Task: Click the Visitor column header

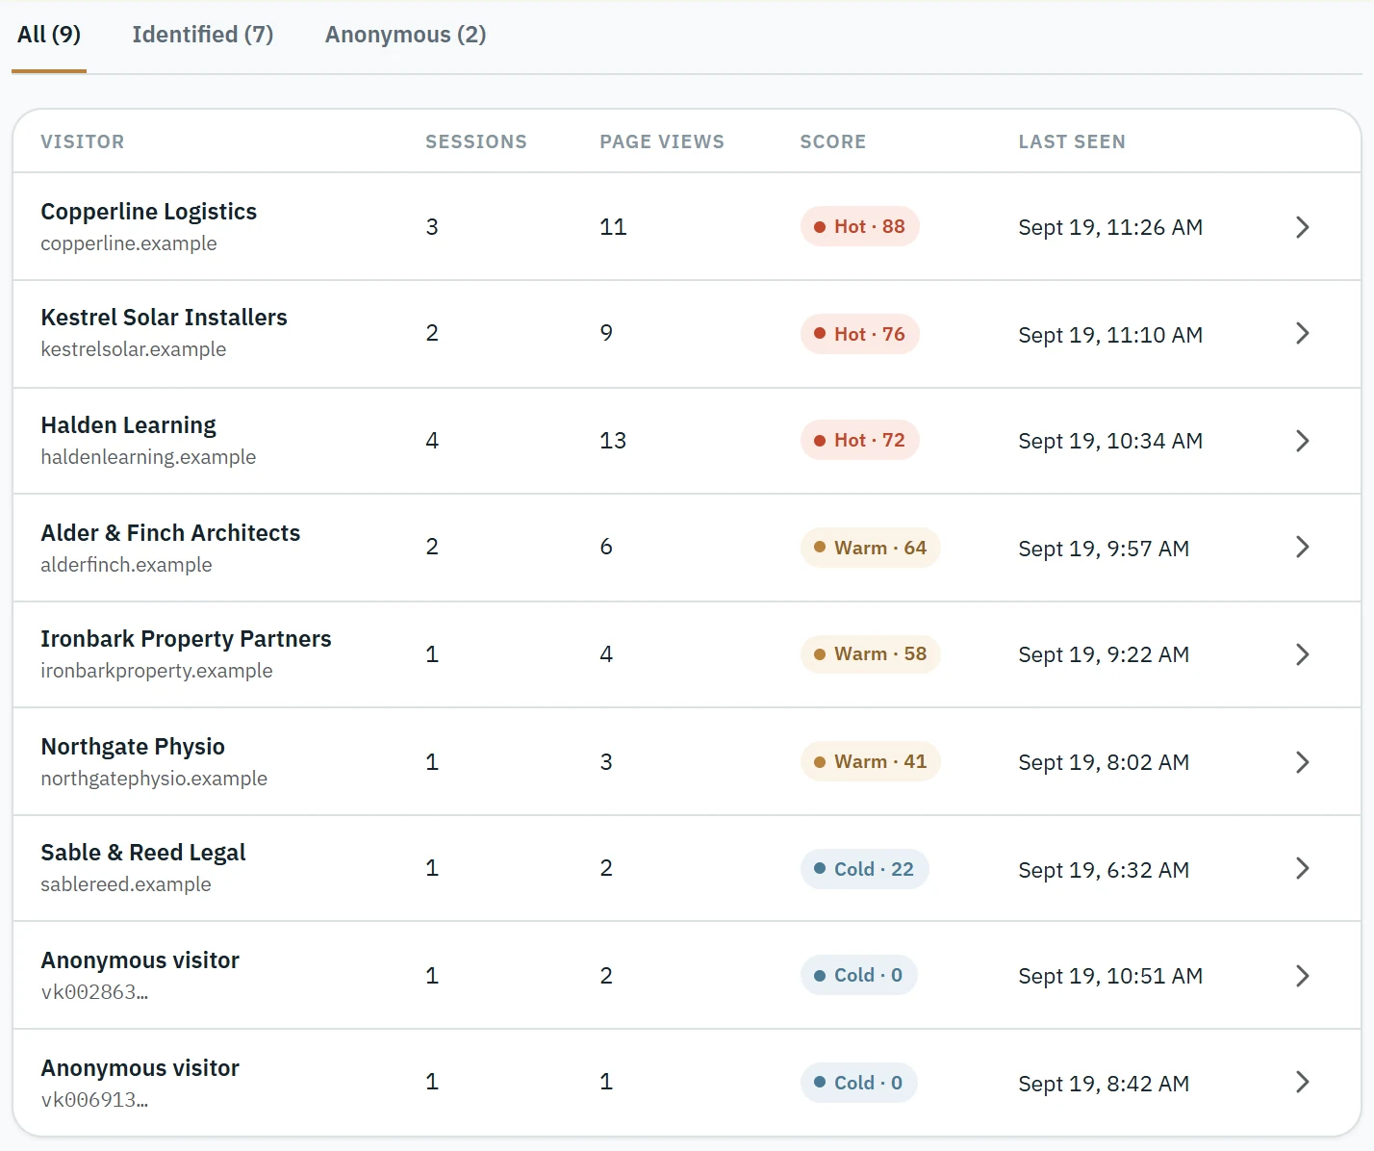Action: pos(83,141)
